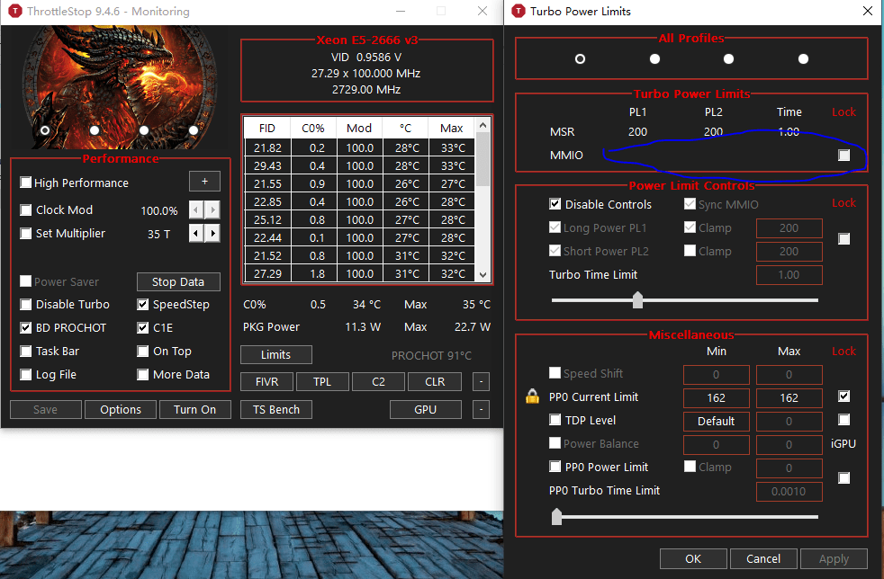The height and width of the screenshot is (579, 884).
Task: Select first profile in All Profiles
Action: (580, 58)
